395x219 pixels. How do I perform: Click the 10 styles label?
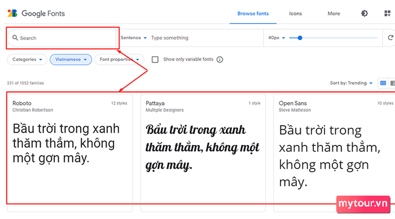pyautogui.click(x=385, y=103)
